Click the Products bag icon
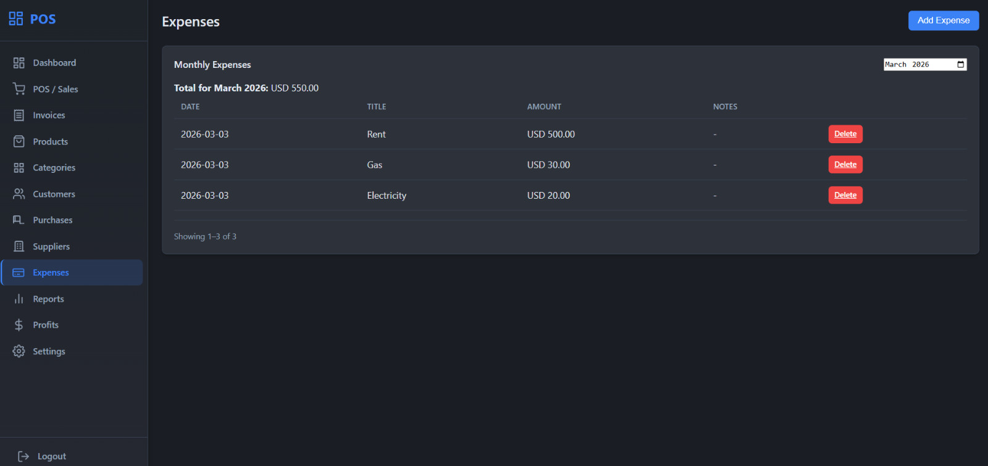Viewport: 988px width, 466px height. point(19,141)
